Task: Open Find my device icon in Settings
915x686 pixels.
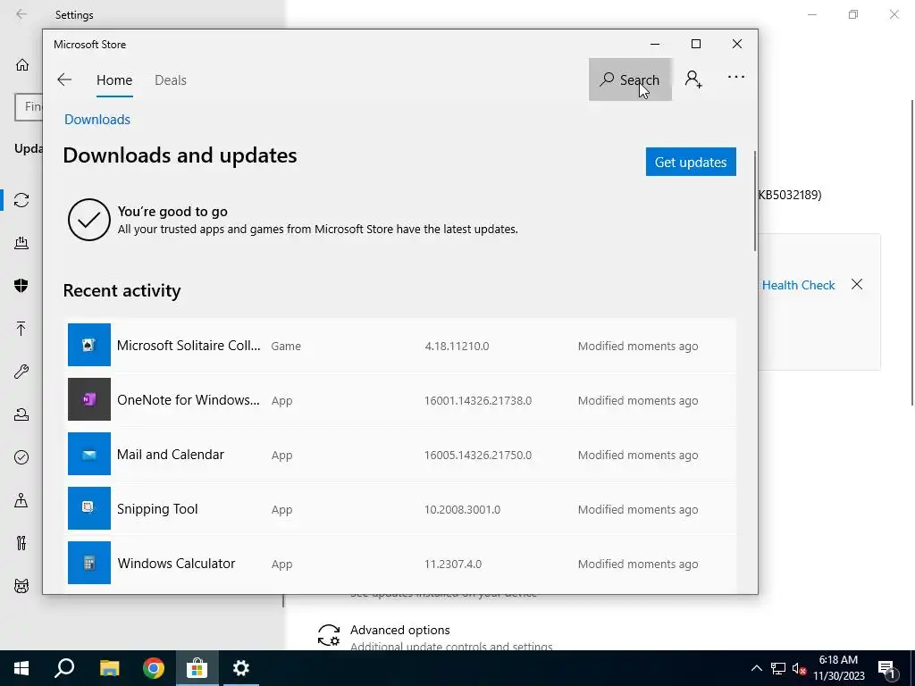Action: click(21, 500)
